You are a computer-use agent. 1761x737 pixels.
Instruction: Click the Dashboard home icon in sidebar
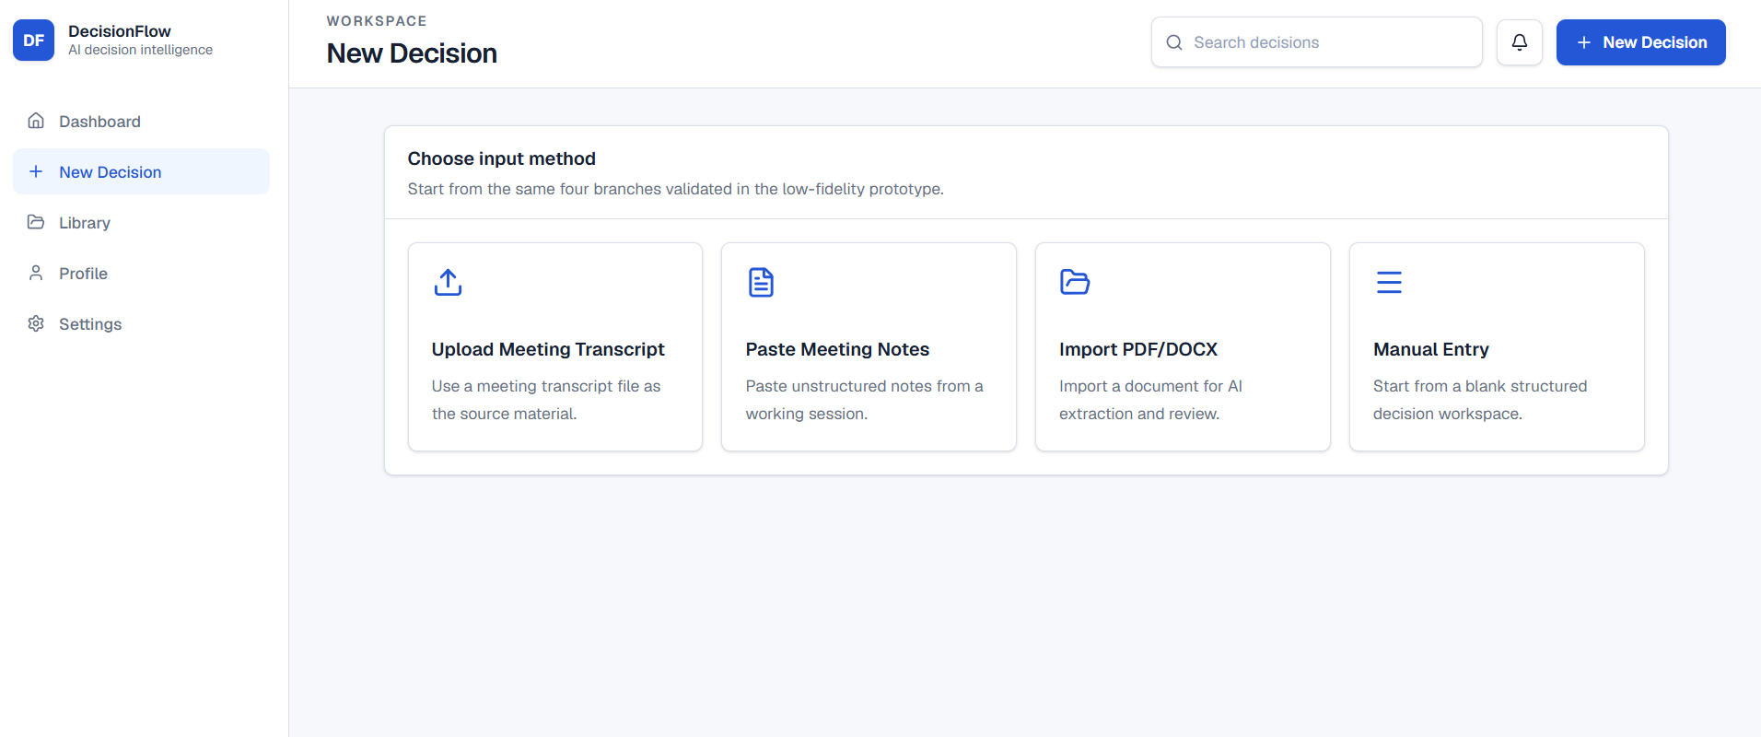[x=36, y=121]
